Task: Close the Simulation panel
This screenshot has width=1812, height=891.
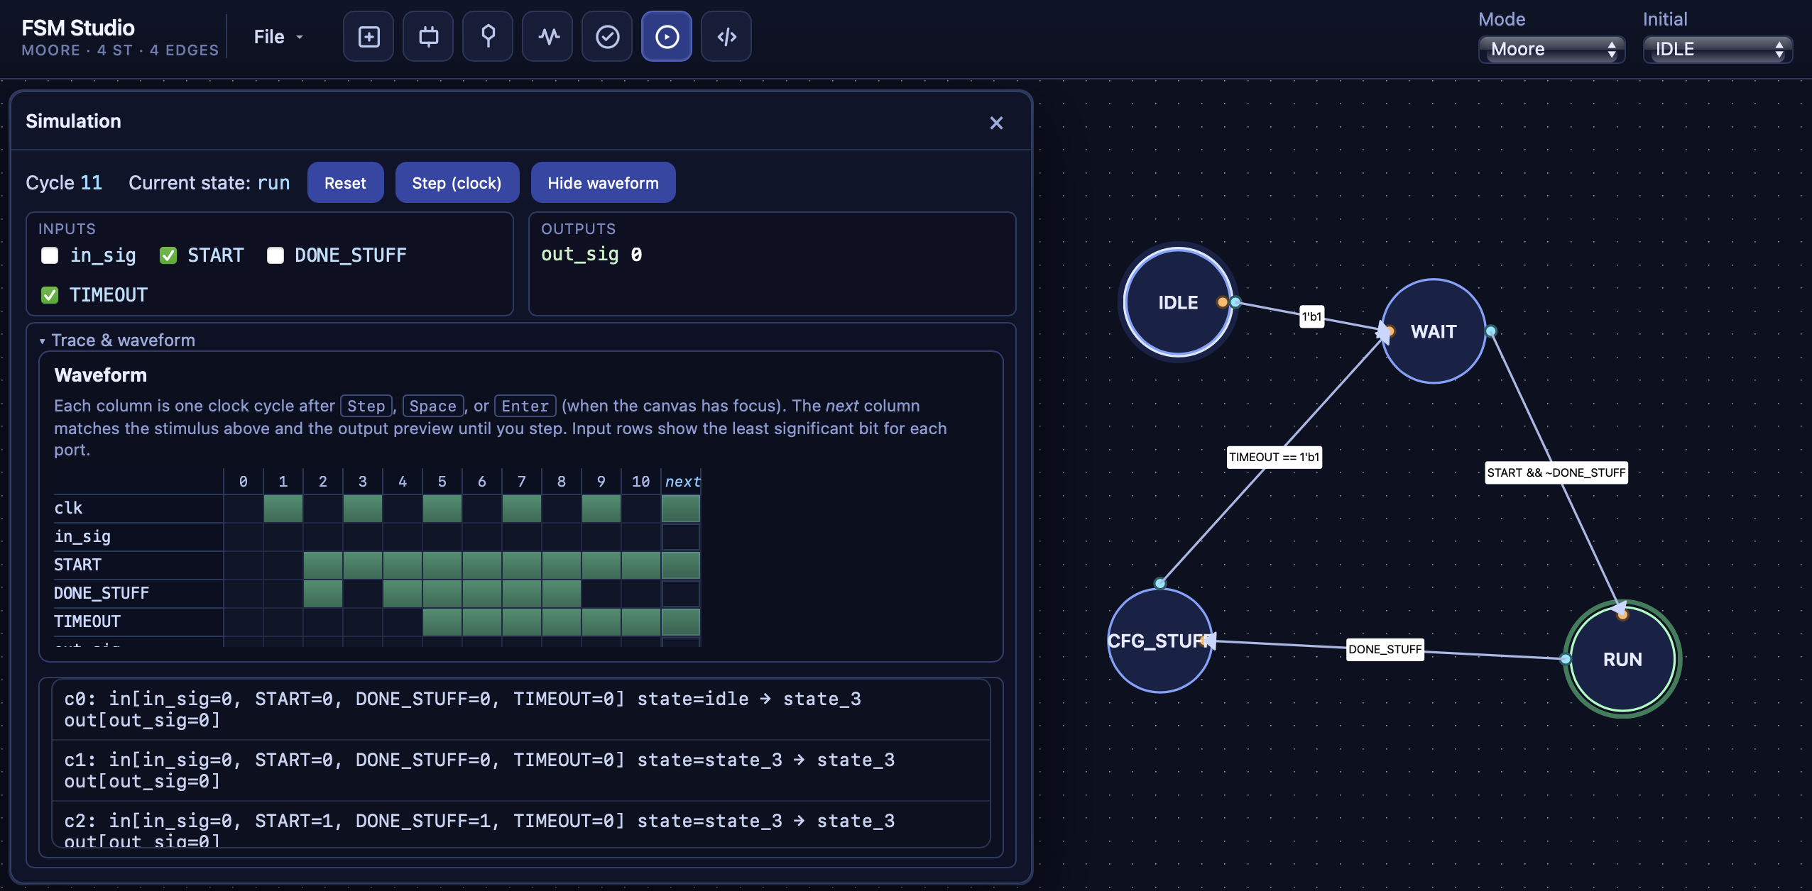Action: coord(996,123)
